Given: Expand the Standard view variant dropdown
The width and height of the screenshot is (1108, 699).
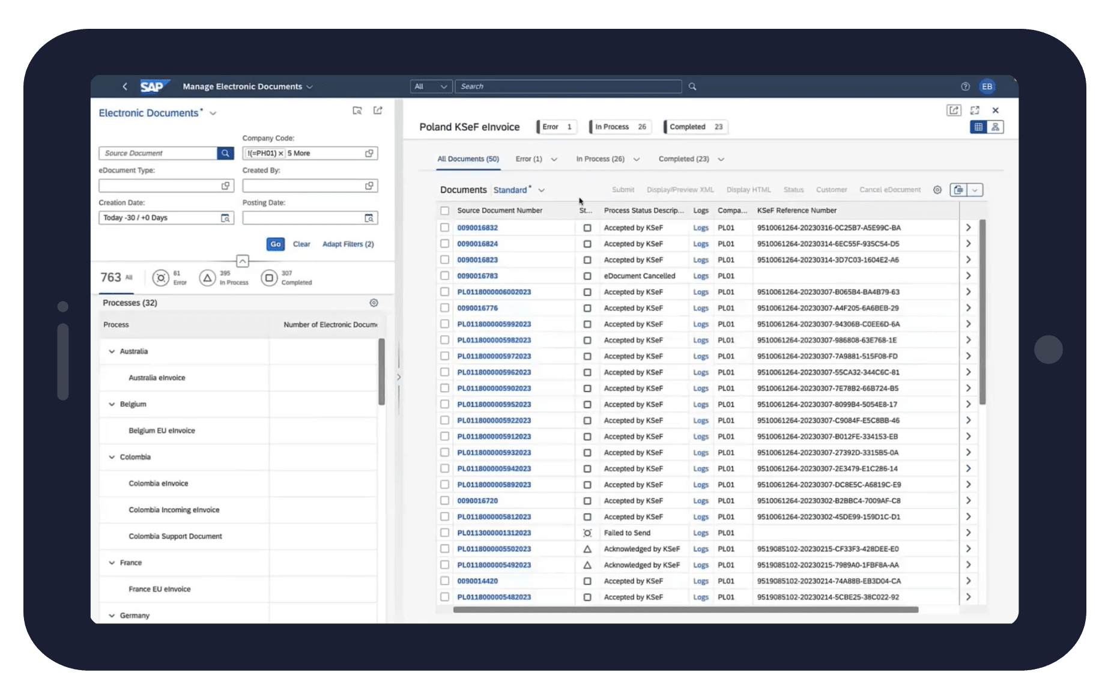Looking at the screenshot, I should pyautogui.click(x=541, y=190).
